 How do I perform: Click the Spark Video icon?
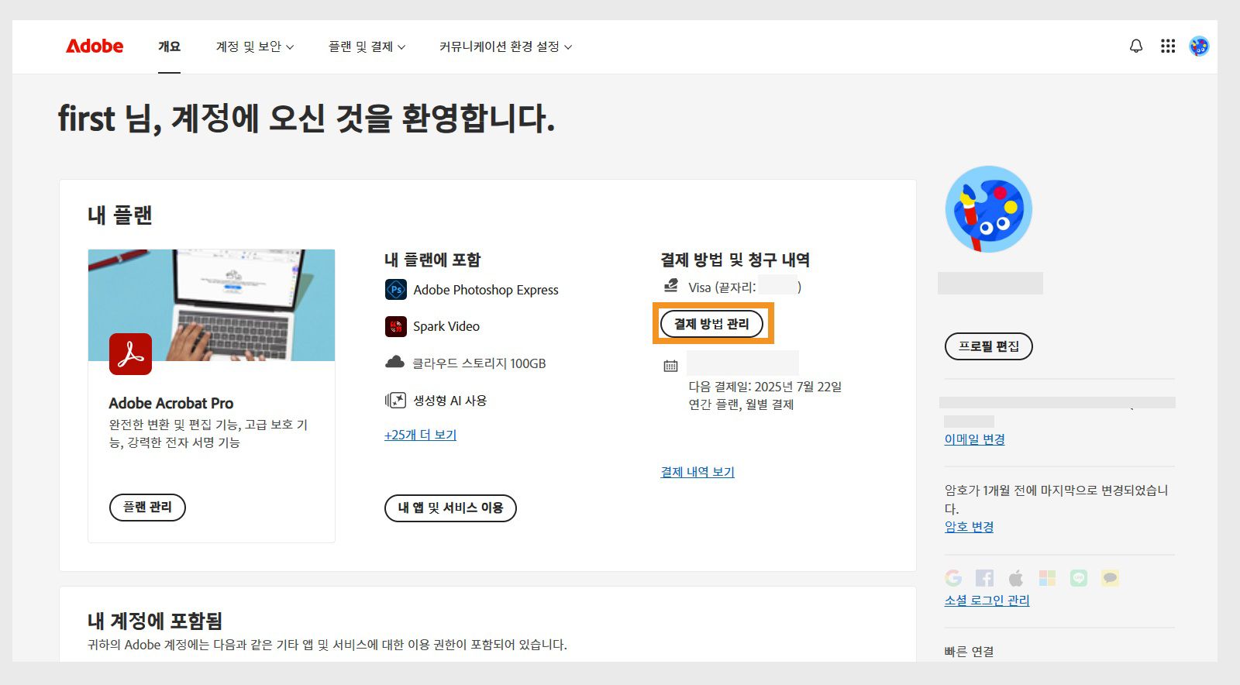click(396, 326)
